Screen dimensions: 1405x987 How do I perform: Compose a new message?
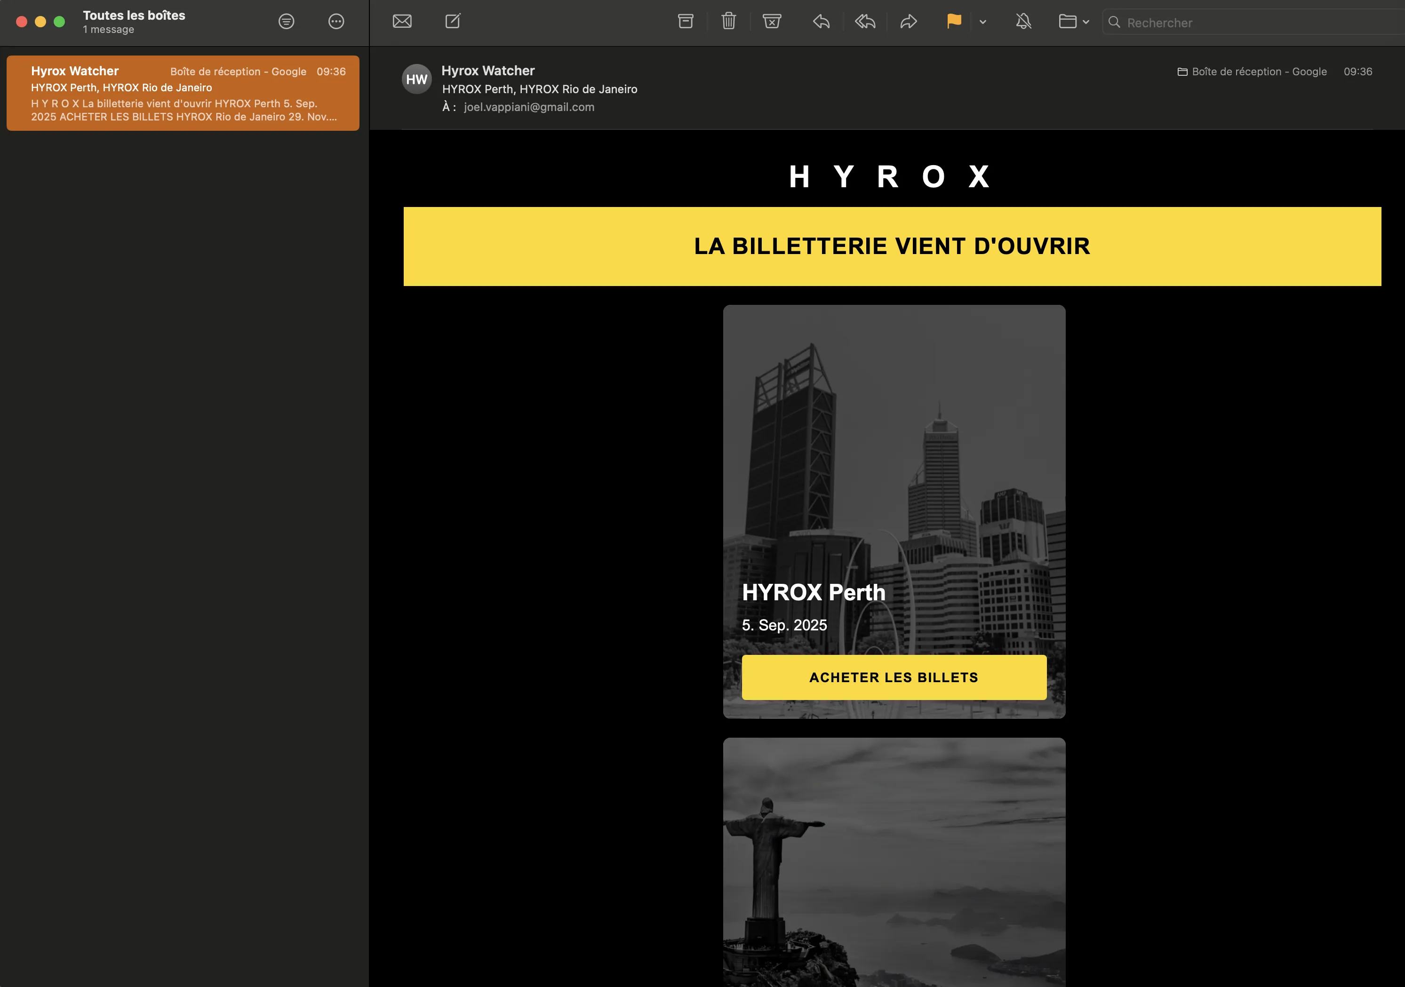(x=453, y=22)
